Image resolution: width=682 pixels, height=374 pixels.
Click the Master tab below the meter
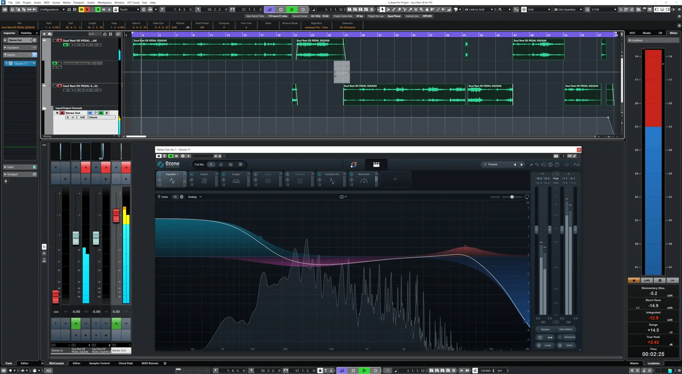tap(634, 363)
